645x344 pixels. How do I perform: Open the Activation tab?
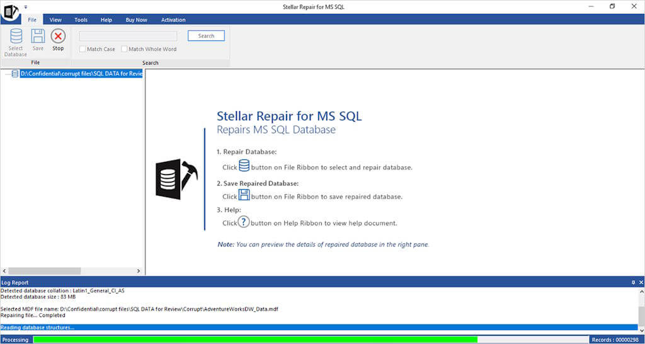[173, 20]
